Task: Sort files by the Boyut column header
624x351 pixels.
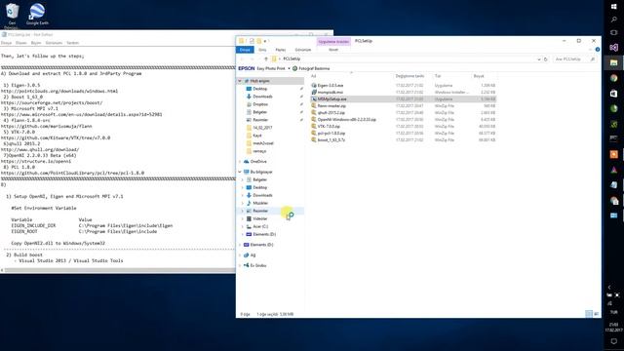Action: pos(479,76)
